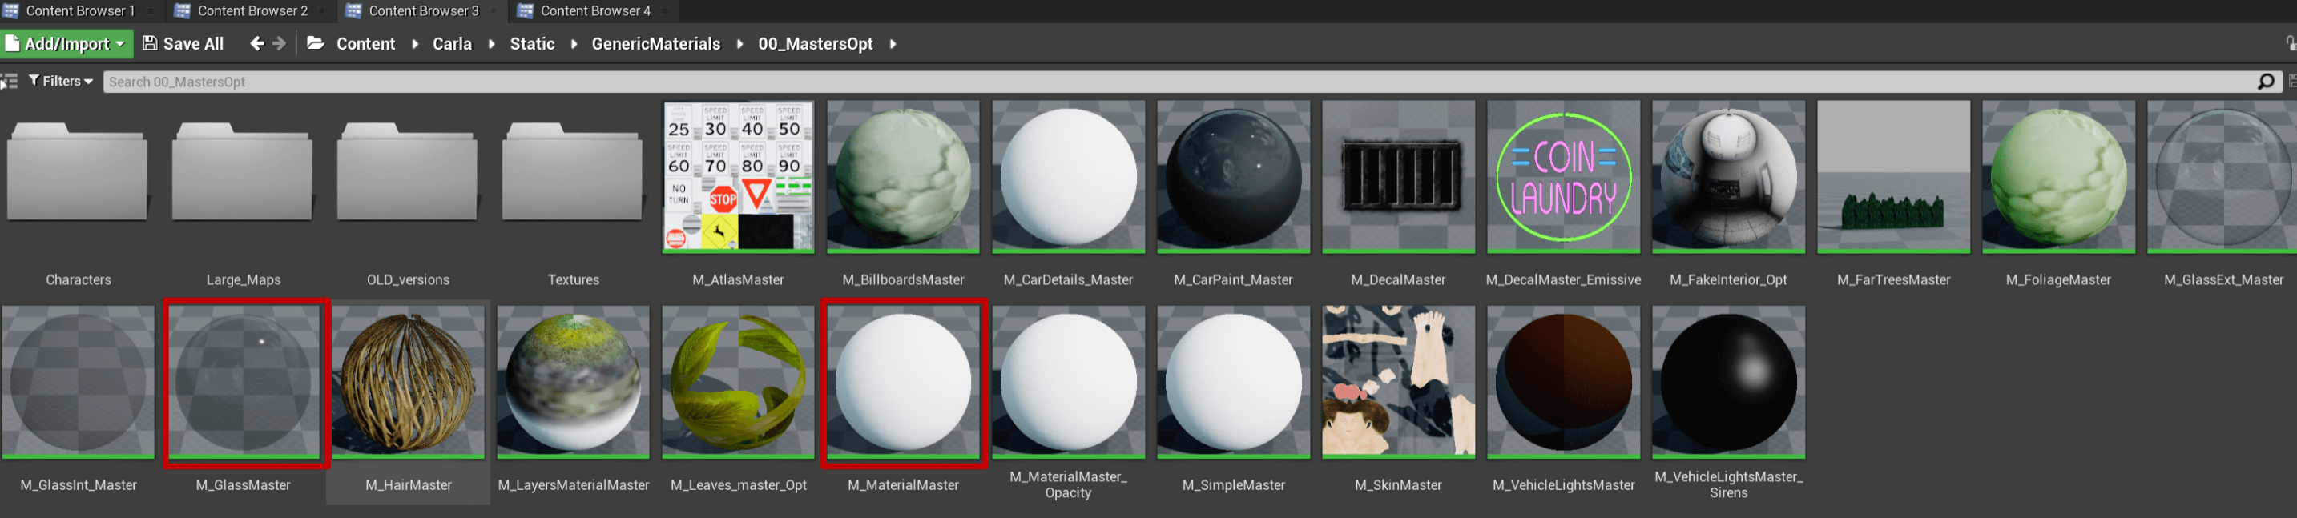Viewport: 2297px width, 518px height.
Task: Open the Large_Maps folder
Action: [x=243, y=174]
